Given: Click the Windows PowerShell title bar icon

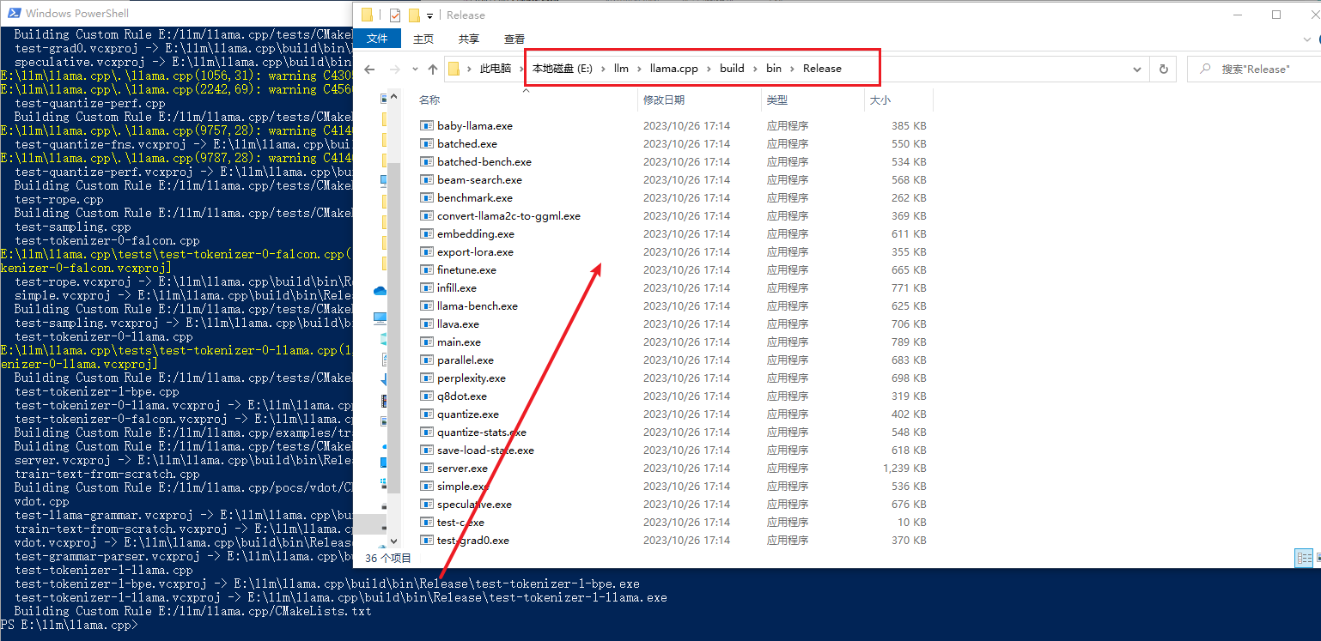Looking at the screenshot, I should (15, 13).
